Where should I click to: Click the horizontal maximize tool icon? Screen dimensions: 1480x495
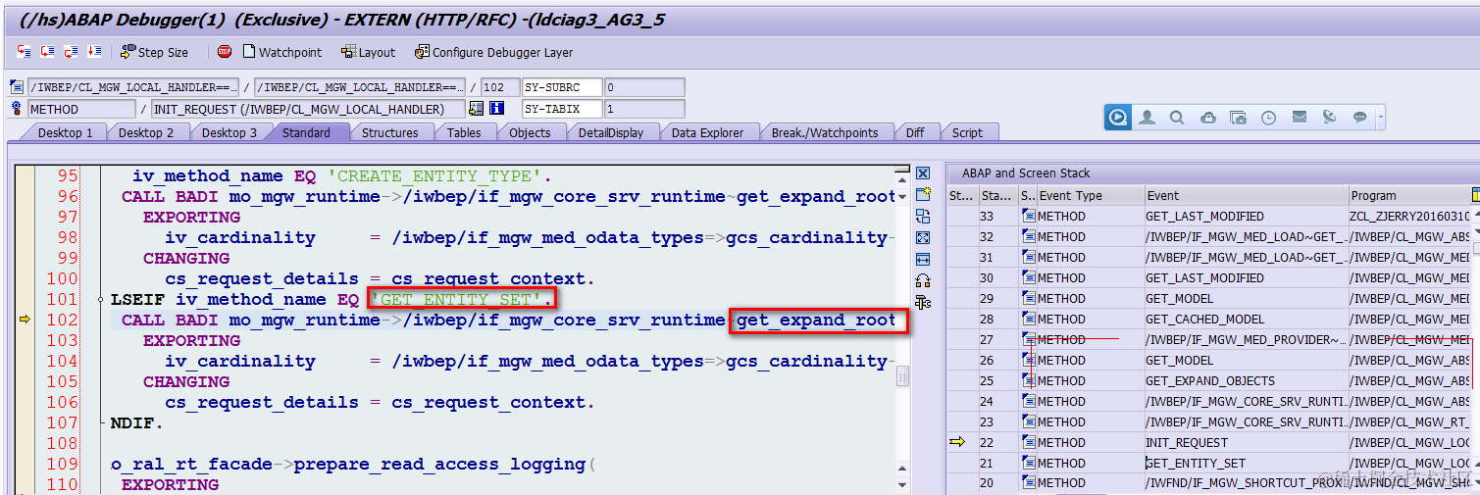[x=922, y=259]
